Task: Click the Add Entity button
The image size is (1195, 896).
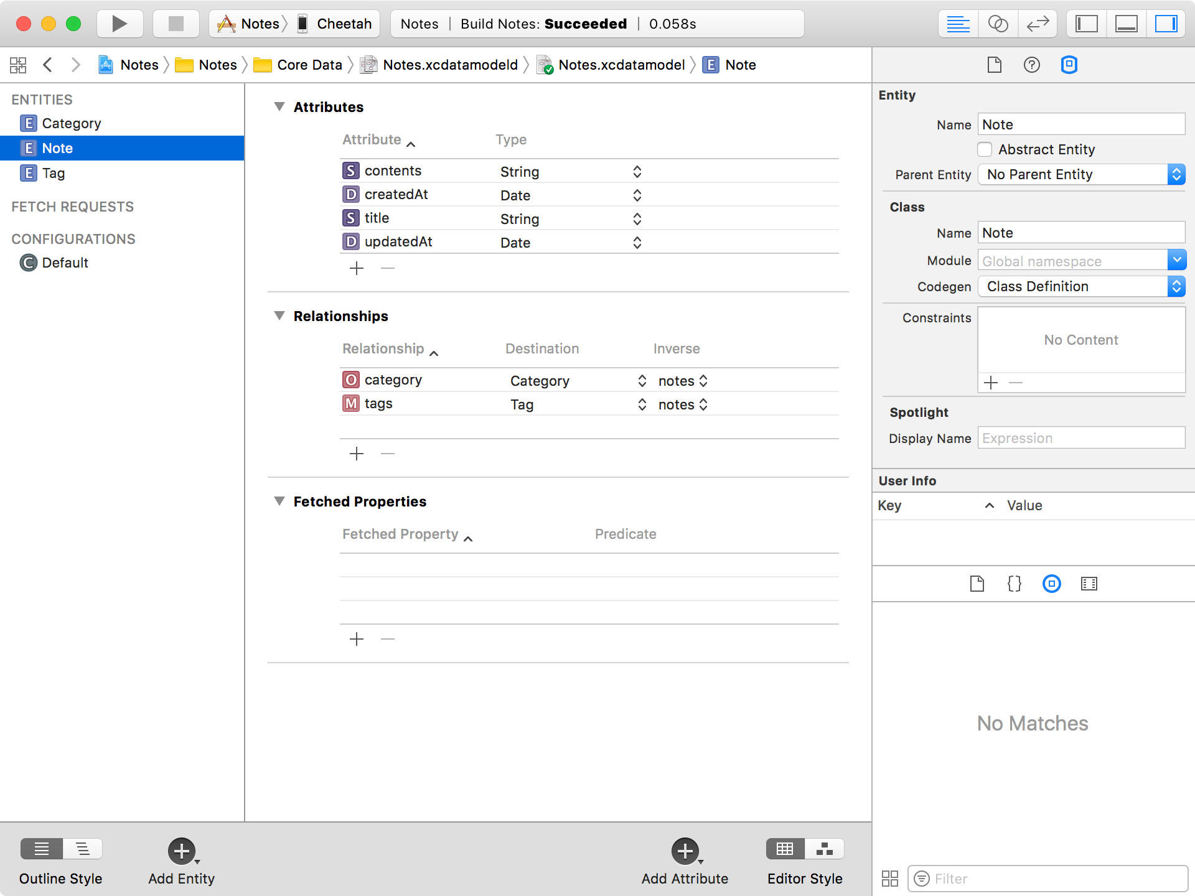Action: 181,851
